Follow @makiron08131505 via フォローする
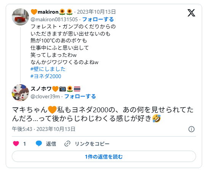The height and width of the screenshot is (173, 209). click(98, 19)
